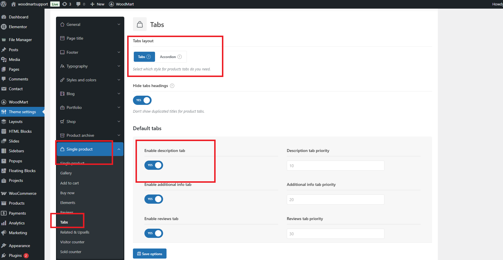
Task: Open the comments bubble icon in admin bar
Action: coord(78,4)
